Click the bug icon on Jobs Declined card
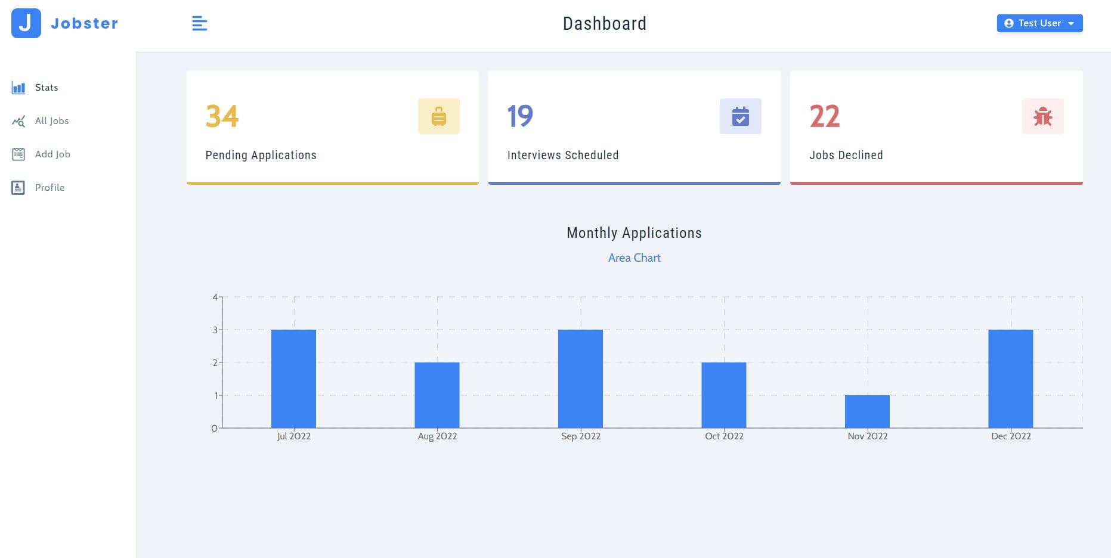 (x=1042, y=116)
